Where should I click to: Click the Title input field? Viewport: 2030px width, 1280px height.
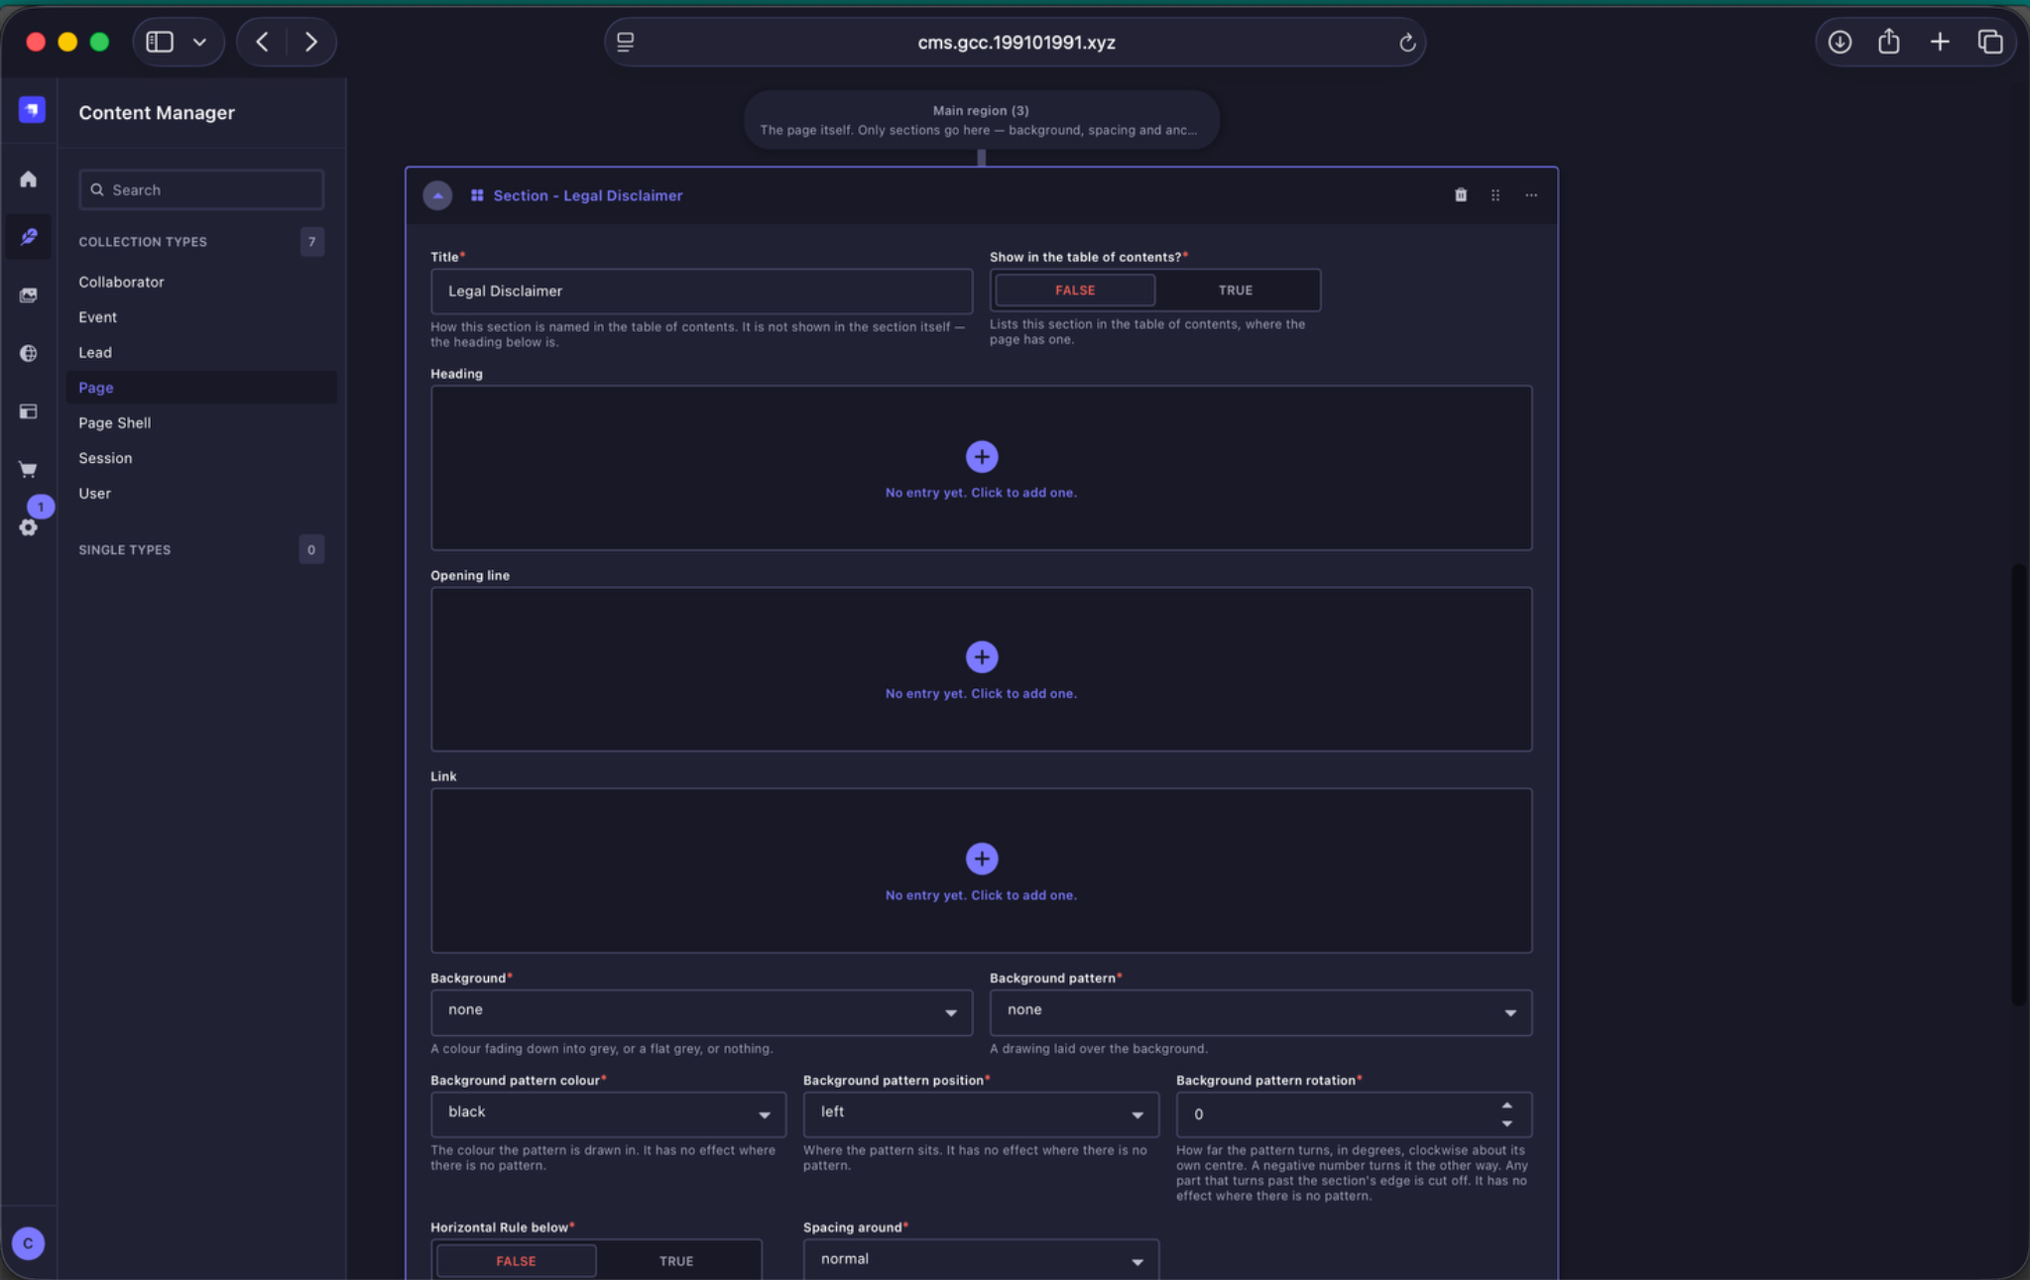pos(701,291)
